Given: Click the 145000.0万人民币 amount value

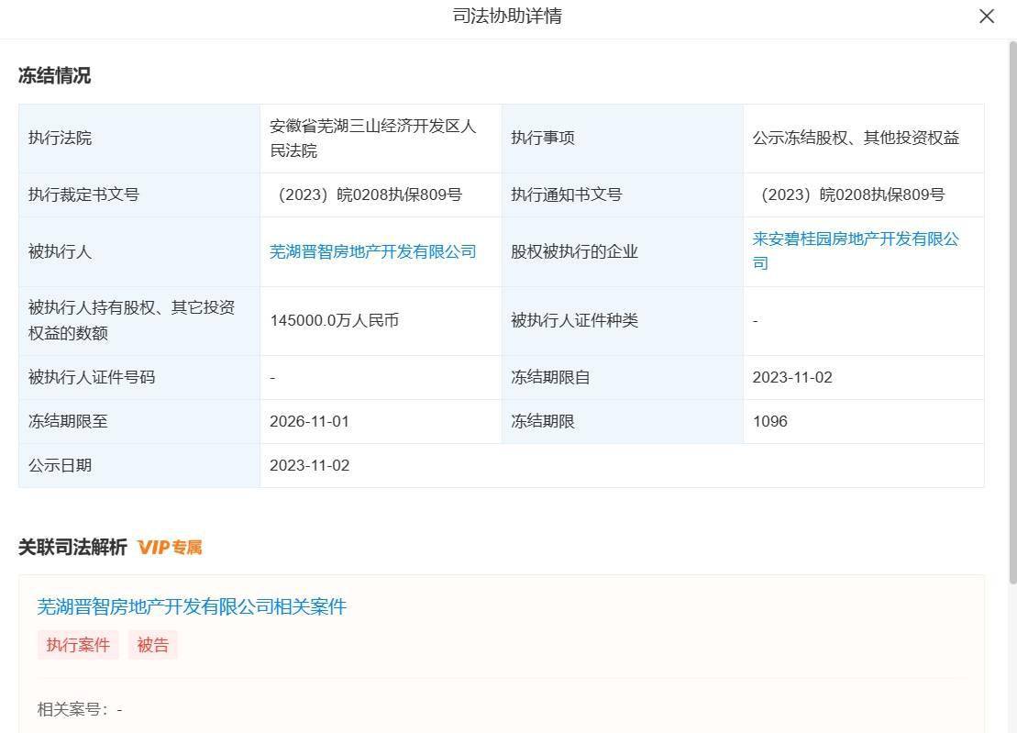Looking at the screenshot, I should tap(334, 321).
